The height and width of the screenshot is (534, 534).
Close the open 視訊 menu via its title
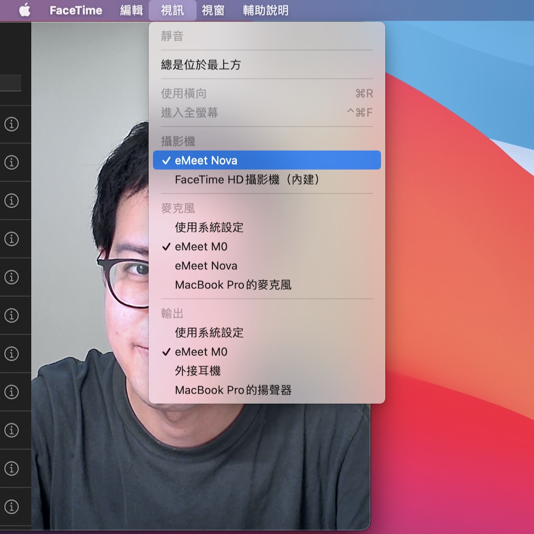point(172,10)
